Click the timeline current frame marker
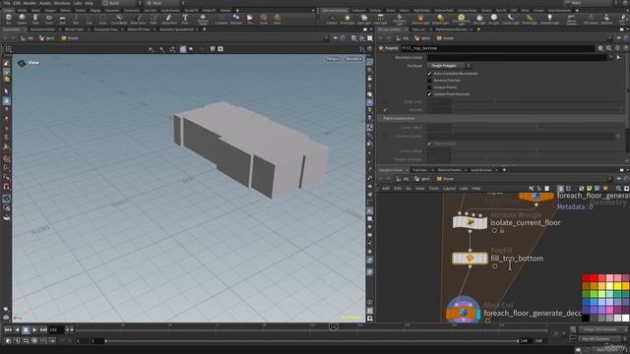 point(333,327)
